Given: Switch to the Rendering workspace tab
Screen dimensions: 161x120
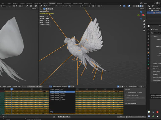Looking at the screenshot, I should pos(60,3).
